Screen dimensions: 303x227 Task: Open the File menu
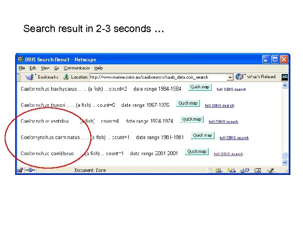click(x=21, y=68)
